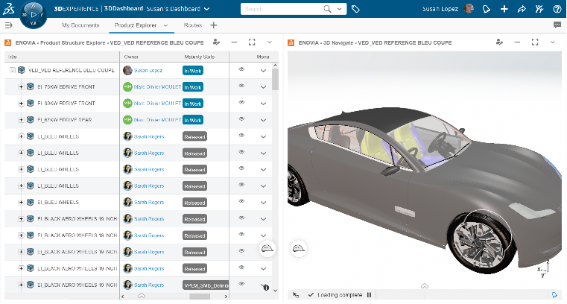Switch to the Routes tab
The width and height of the screenshot is (567, 304).
click(192, 25)
